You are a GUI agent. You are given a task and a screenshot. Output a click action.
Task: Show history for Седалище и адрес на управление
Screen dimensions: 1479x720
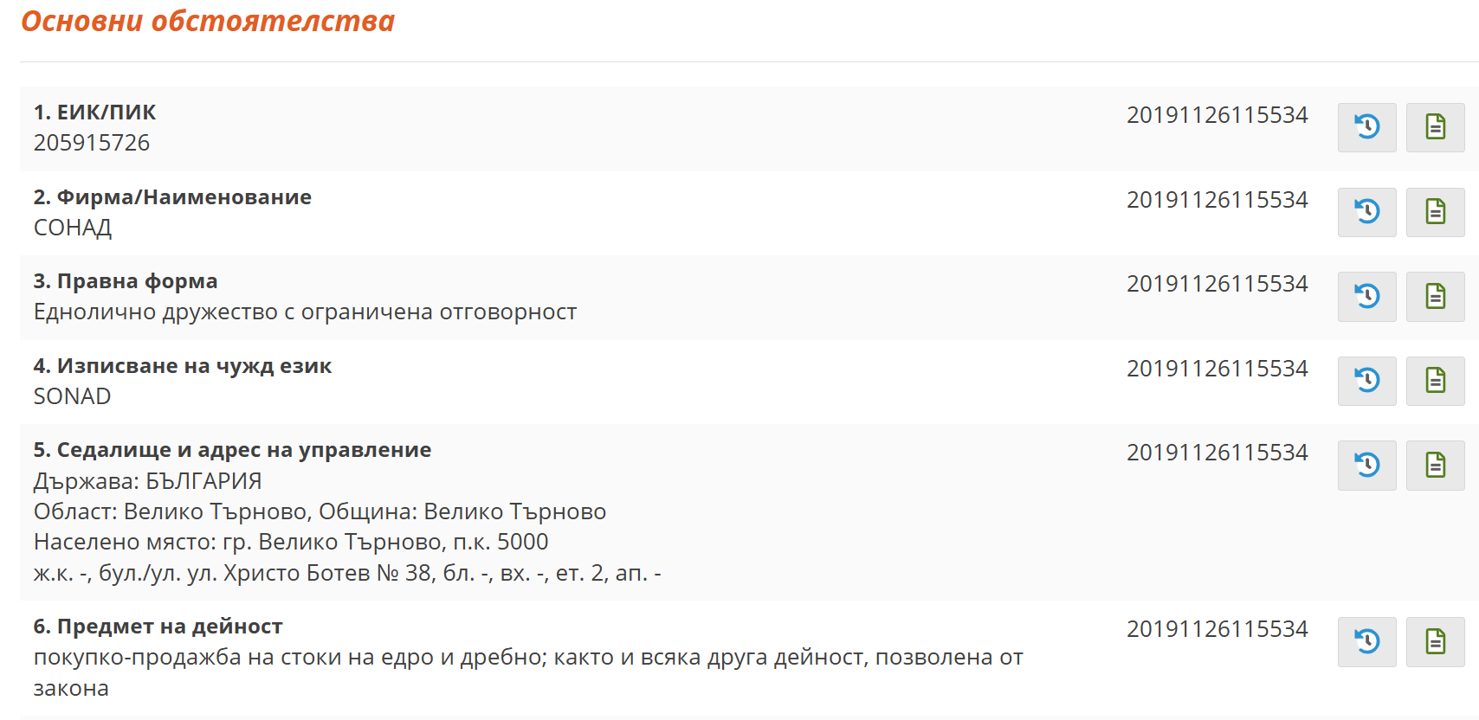tap(1366, 466)
